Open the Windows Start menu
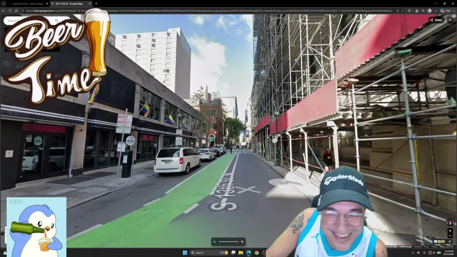457x257 pixels. pyautogui.click(x=185, y=253)
